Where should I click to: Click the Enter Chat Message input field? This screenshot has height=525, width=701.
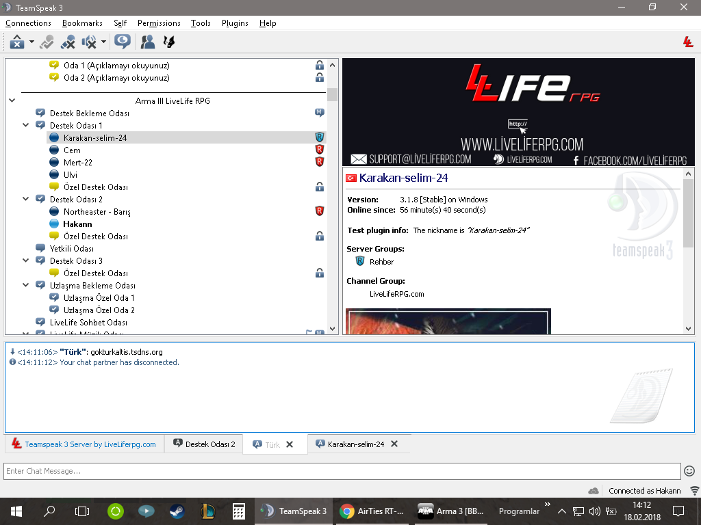pos(342,471)
